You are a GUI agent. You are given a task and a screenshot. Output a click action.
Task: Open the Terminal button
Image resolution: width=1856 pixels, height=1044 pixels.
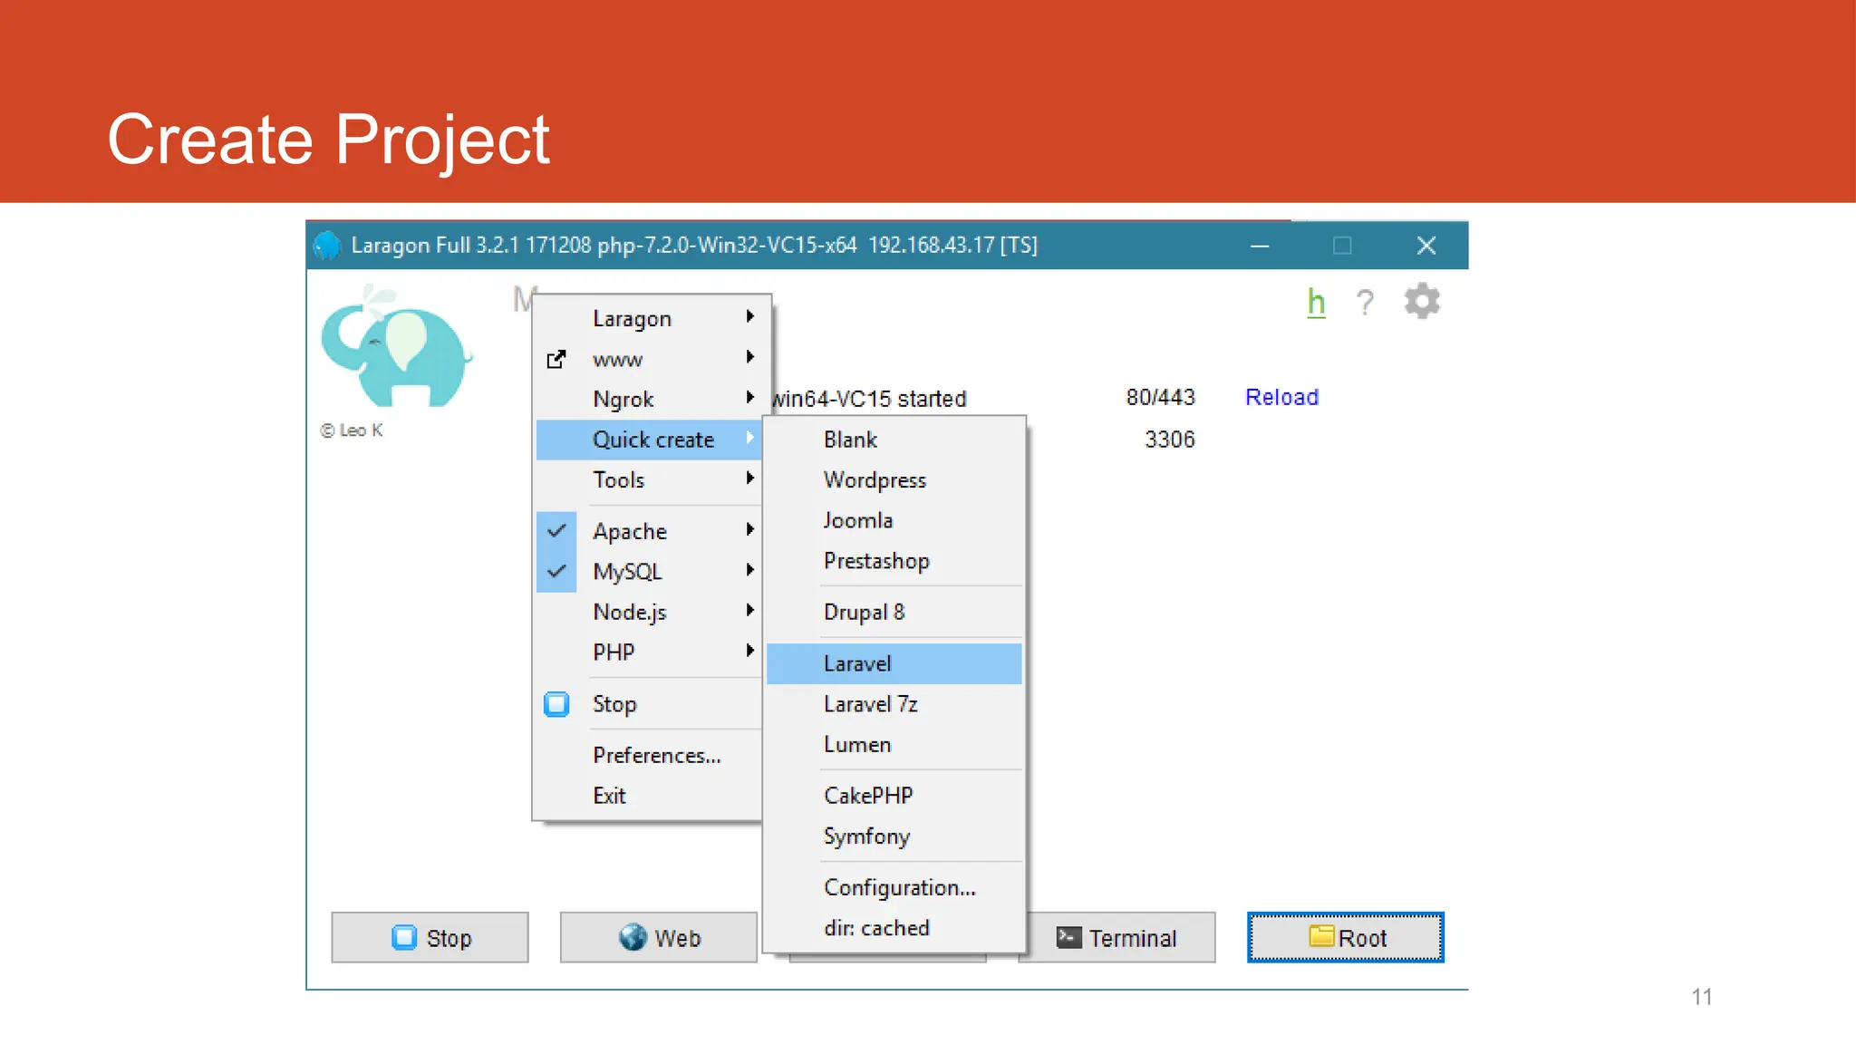(1121, 937)
